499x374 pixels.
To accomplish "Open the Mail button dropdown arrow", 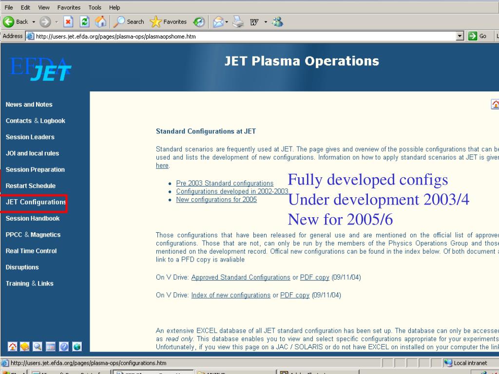I will coord(227,22).
